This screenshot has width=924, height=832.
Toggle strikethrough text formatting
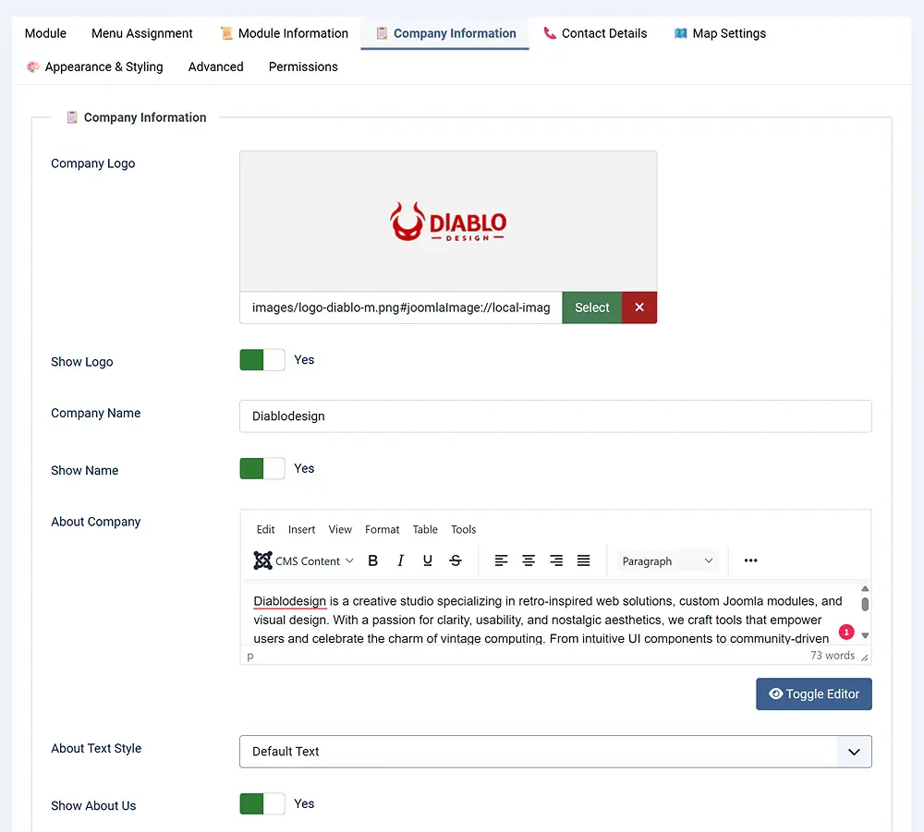click(x=456, y=561)
